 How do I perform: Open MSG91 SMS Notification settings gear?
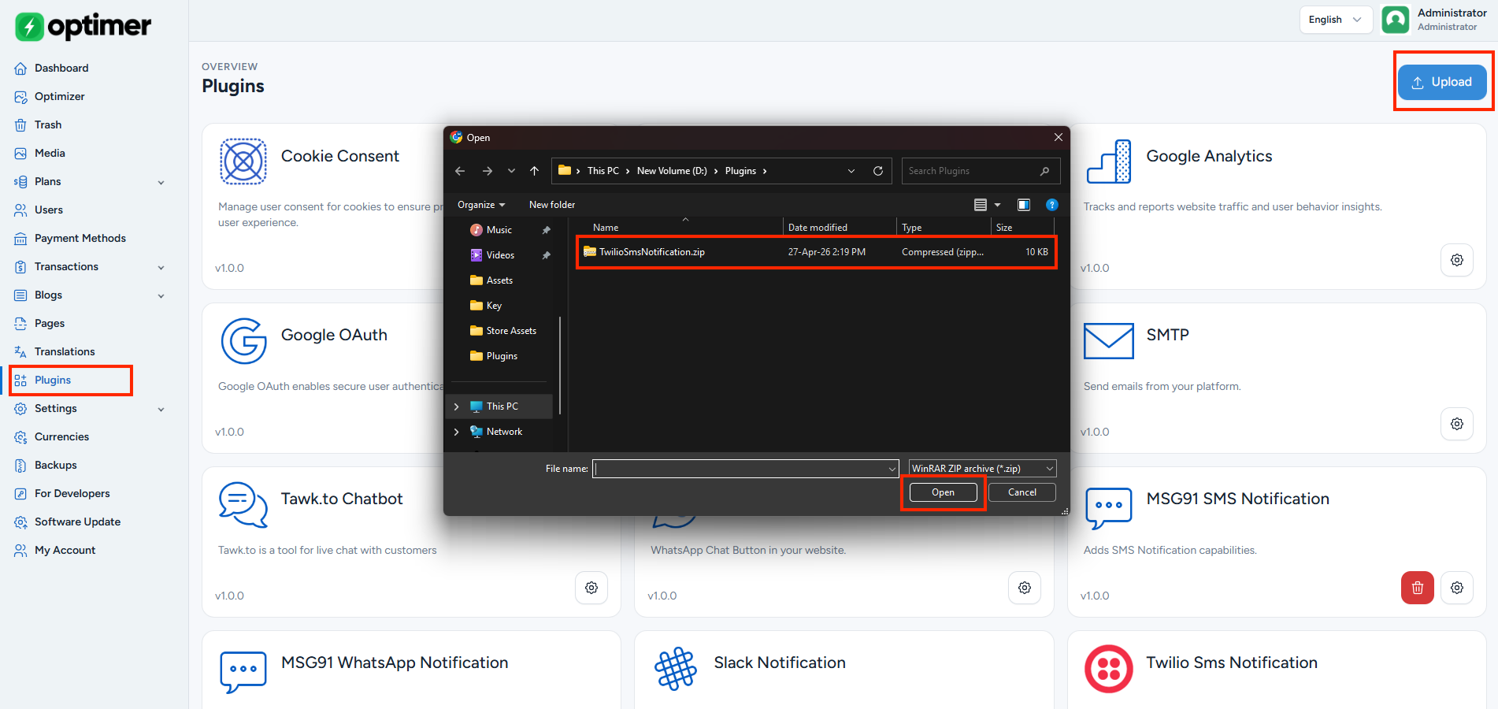pos(1457,588)
